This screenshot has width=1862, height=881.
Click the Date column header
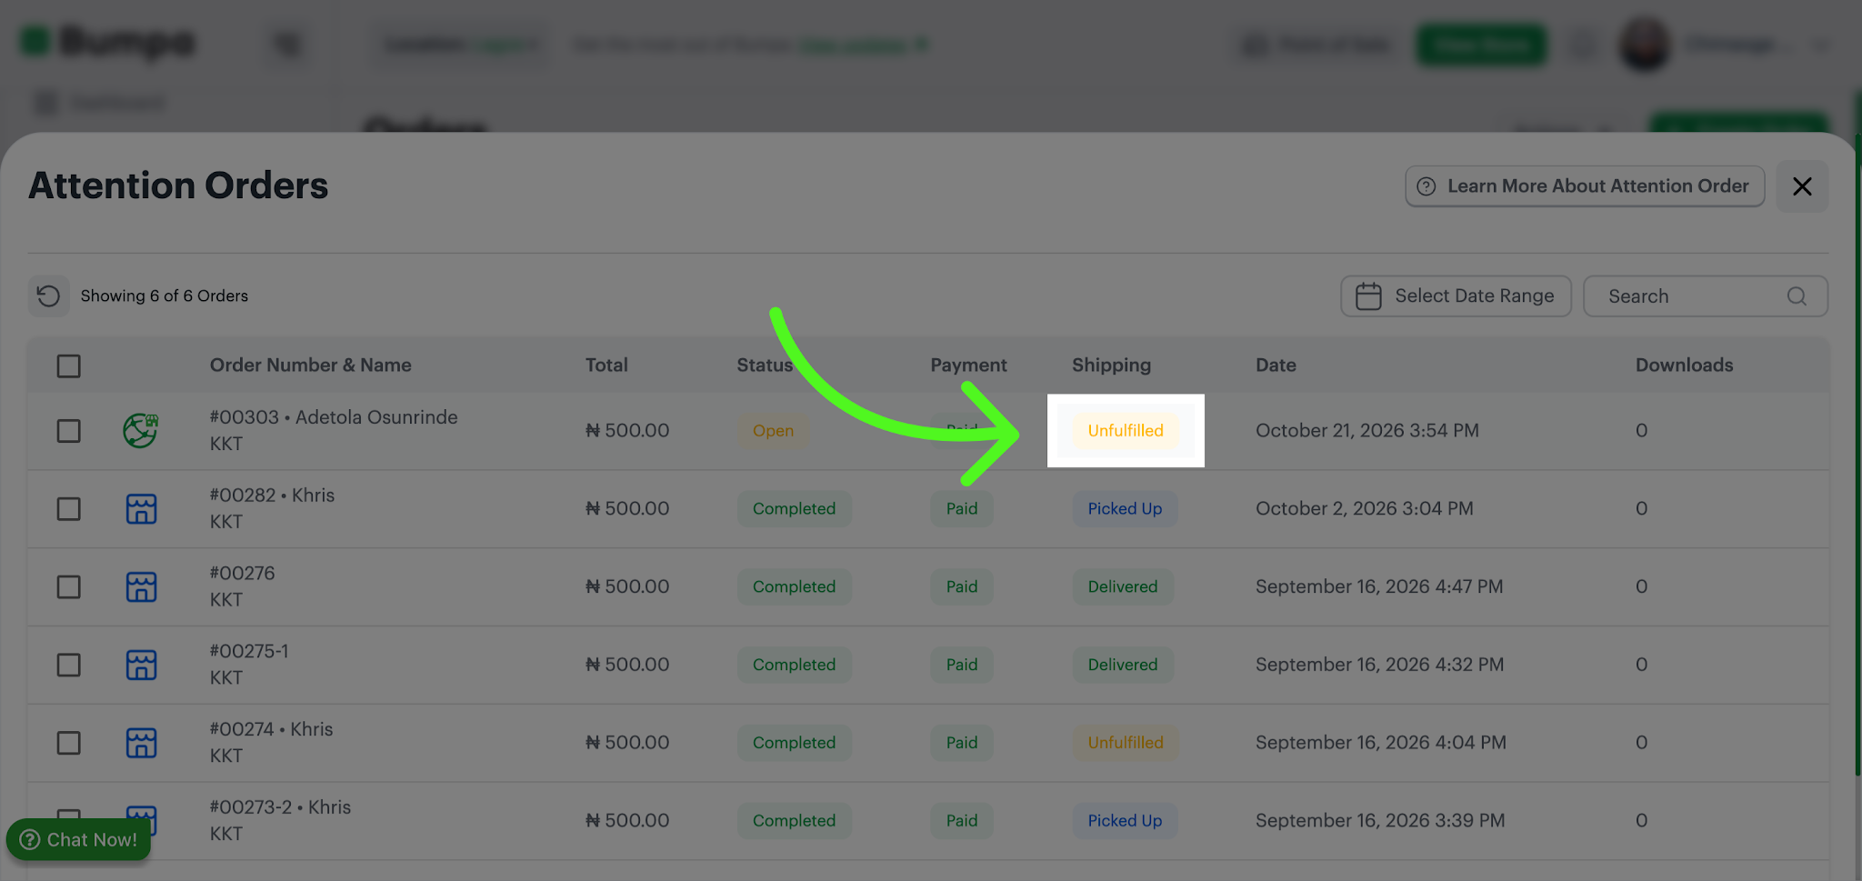(x=1276, y=365)
